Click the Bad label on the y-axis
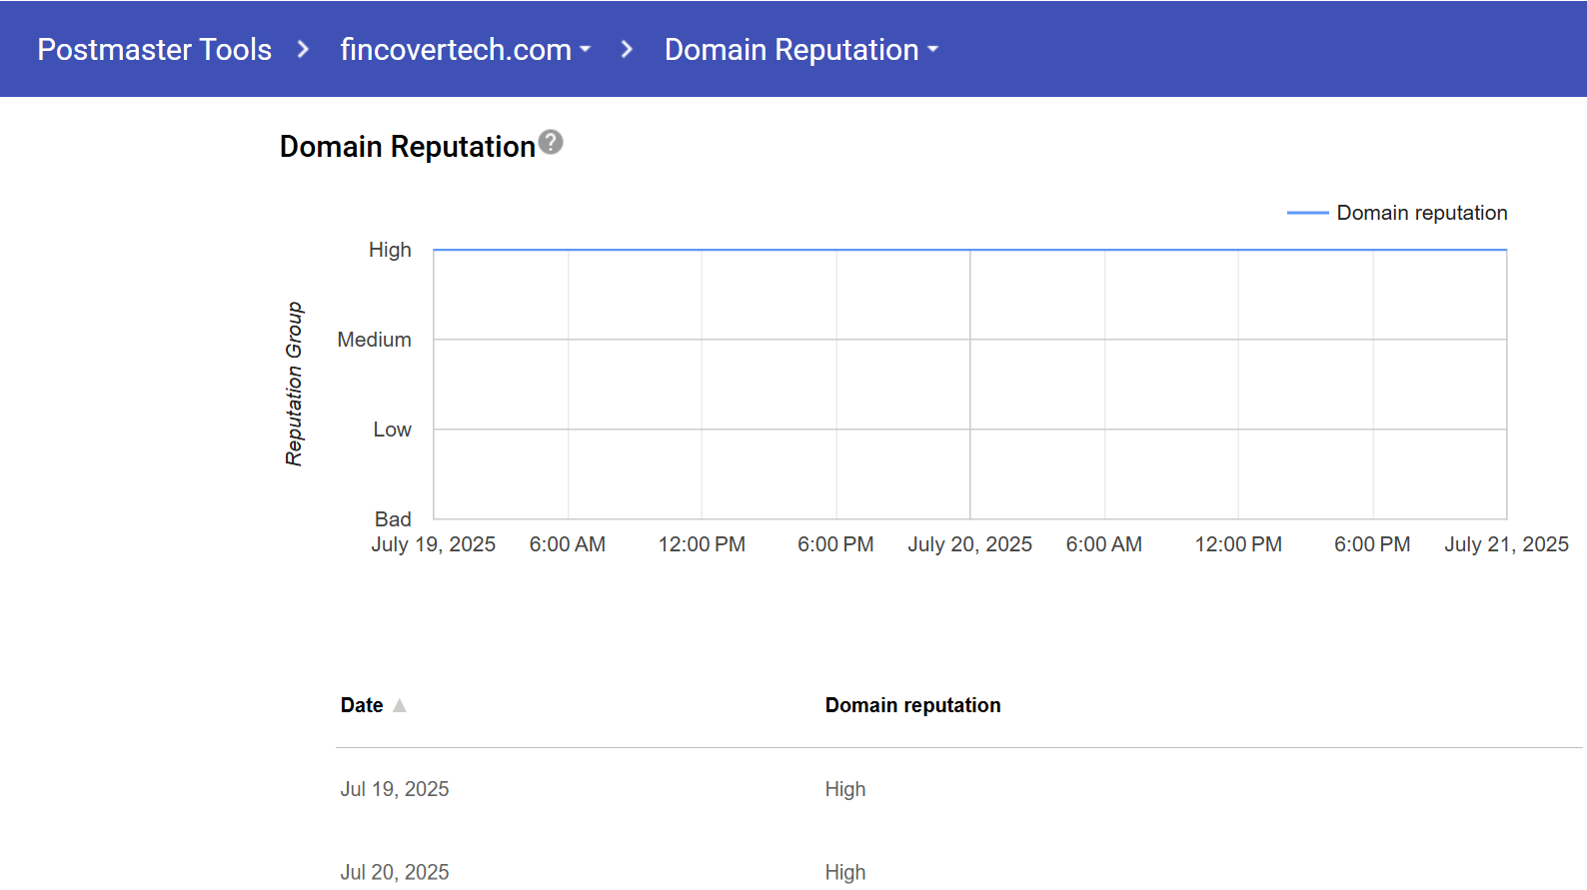 click(393, 519)
